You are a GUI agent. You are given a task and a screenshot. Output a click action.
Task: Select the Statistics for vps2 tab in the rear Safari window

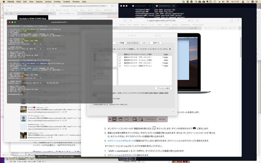[45, 13]
